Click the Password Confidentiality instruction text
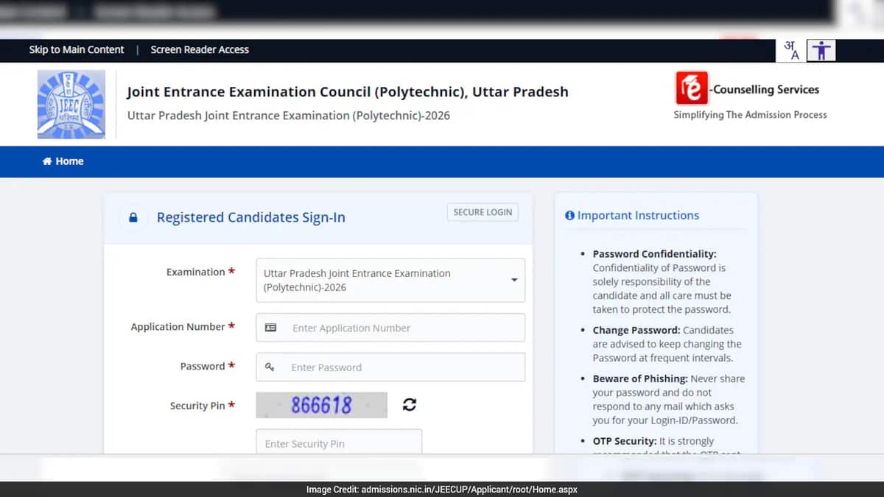This screenshot has width=884, height=497. click(661, 281)
